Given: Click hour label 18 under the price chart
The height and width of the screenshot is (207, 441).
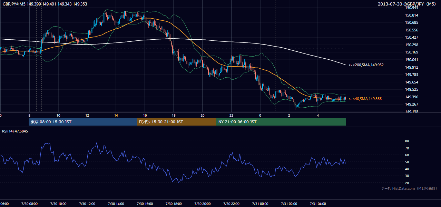Looking at the screenshot, I should pos(174,115).
